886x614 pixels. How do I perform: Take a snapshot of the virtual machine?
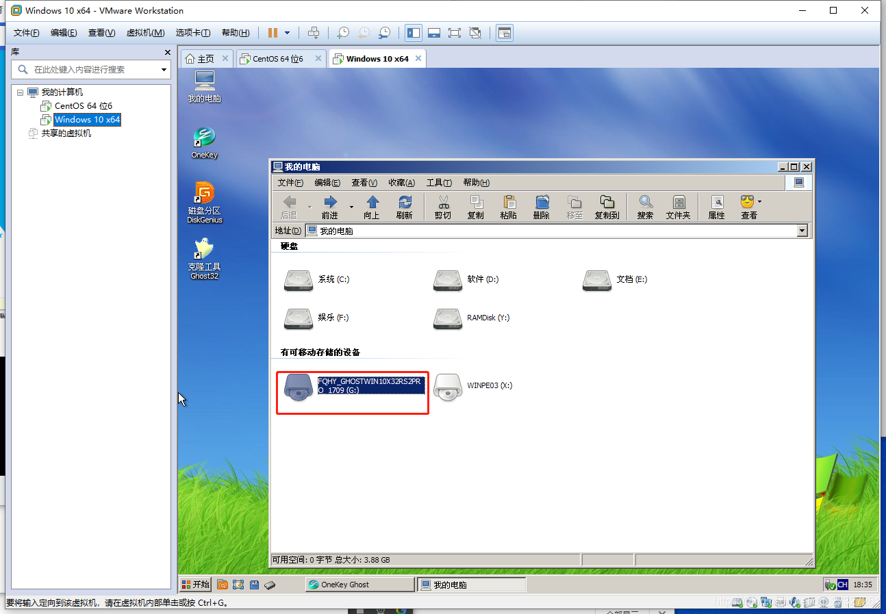point(343,33)
